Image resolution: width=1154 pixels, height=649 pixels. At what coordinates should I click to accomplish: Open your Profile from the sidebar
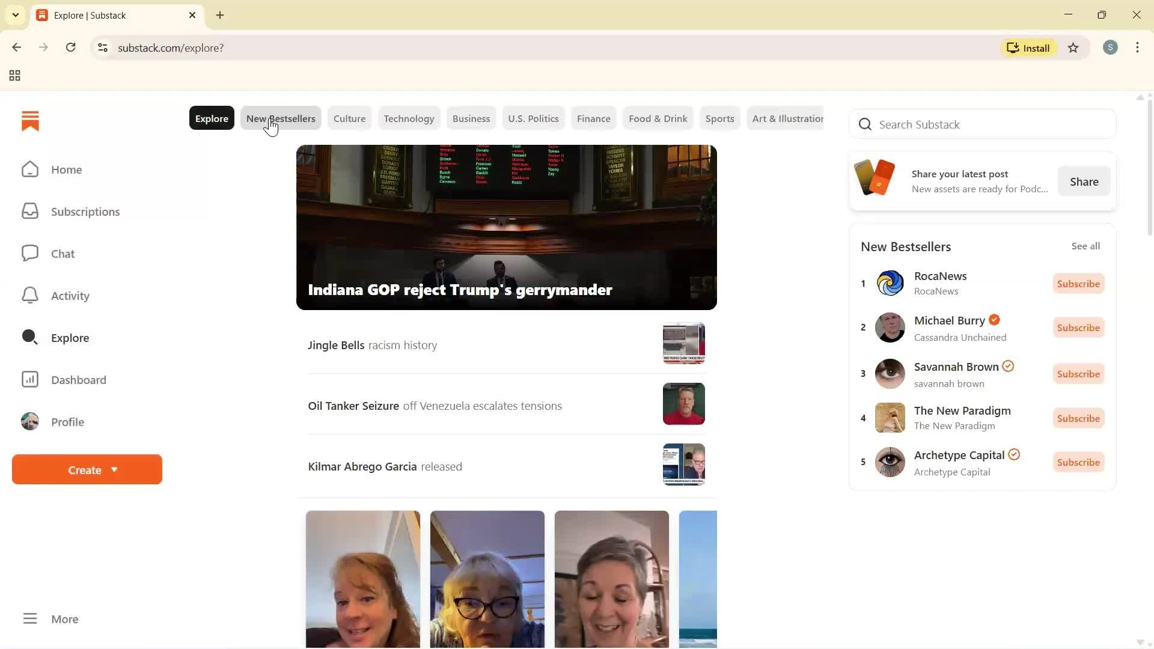pyautogui.click(x=67, y=422)
